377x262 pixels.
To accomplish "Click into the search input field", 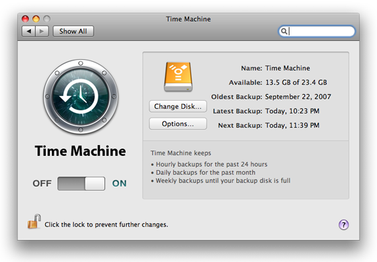I will coord(316,31).
